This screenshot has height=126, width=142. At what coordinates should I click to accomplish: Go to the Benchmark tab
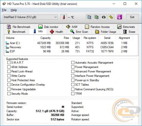(x=16, y=32)
